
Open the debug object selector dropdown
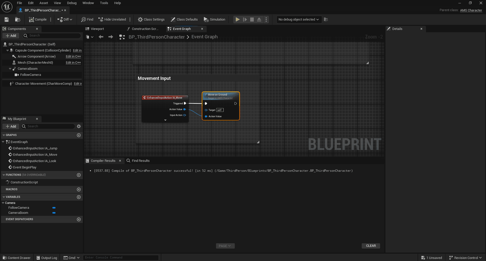pos(299,20)
